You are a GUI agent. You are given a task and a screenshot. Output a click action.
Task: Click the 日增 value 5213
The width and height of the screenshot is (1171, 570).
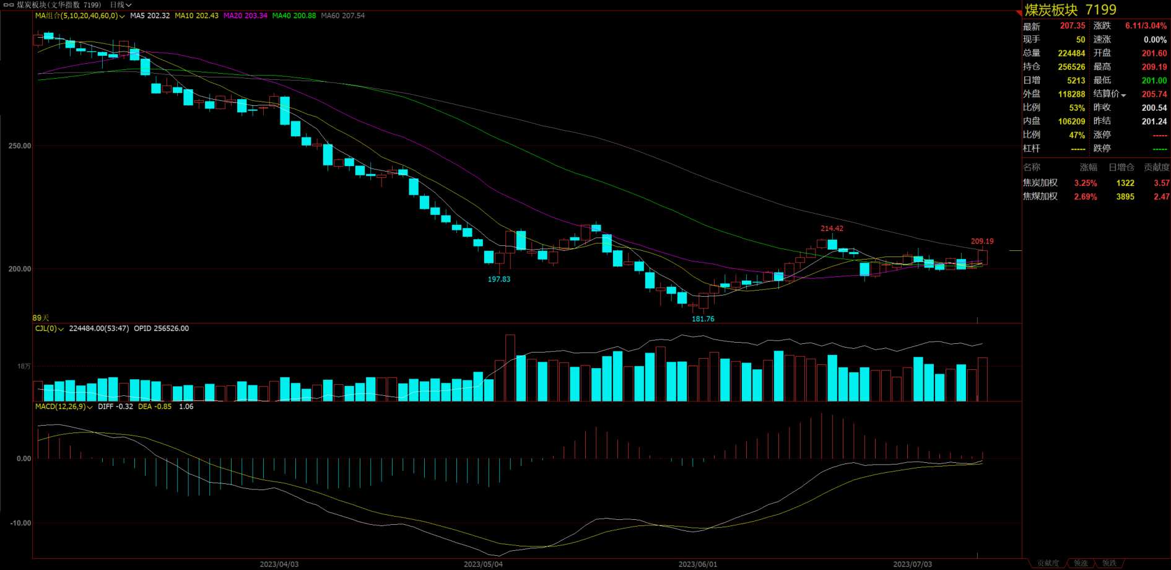pos(1076,81)
